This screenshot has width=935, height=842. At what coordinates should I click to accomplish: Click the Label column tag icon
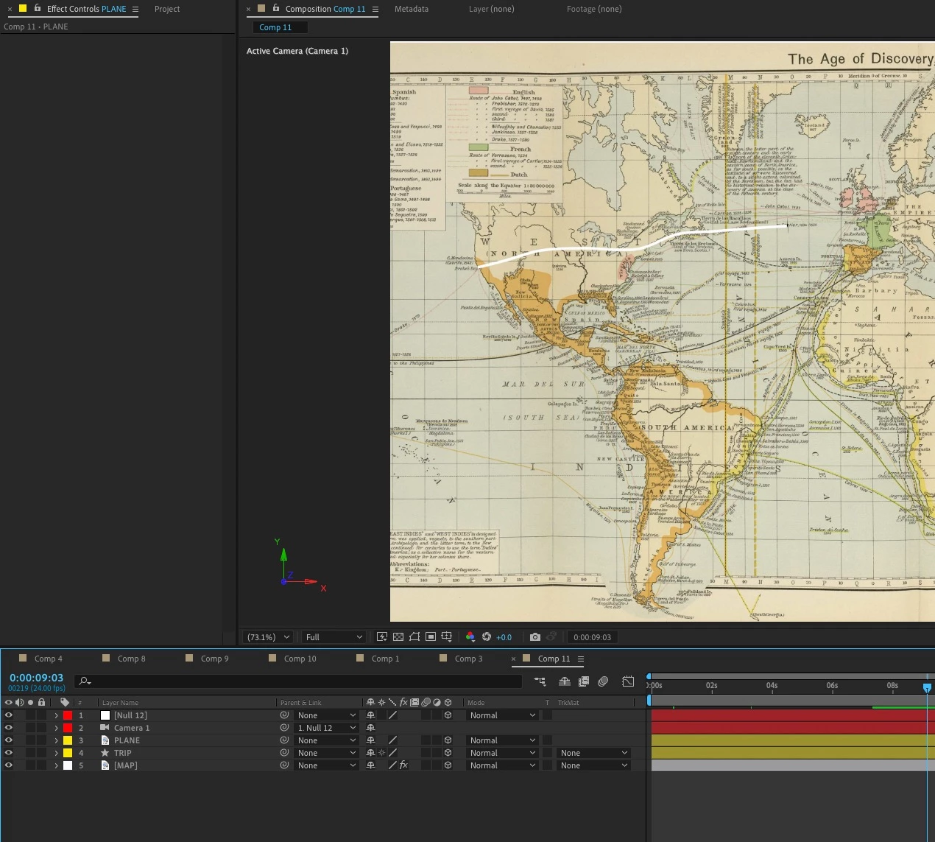coord(65,703)
